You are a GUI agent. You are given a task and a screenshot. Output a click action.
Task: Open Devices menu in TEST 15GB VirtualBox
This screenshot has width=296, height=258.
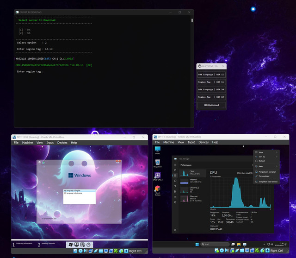click(62, 143)
